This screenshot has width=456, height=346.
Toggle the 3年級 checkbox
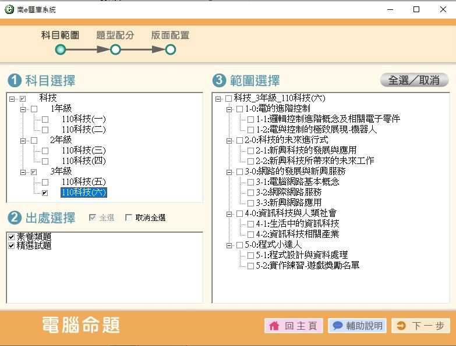(34, 172)
